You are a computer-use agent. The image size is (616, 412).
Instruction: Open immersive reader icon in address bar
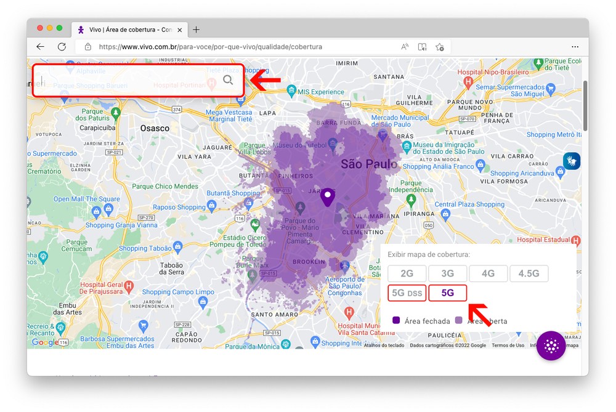(423, 47)
